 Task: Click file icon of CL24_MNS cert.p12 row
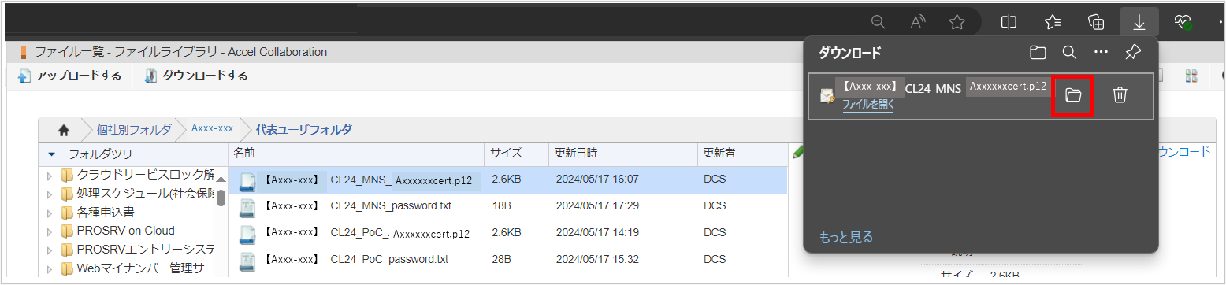pyautogui.click(x=247, y=181)
